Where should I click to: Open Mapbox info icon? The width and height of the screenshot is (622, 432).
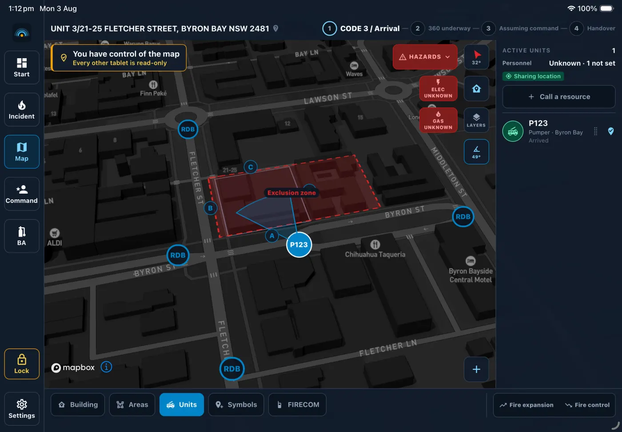coord(106,367)
